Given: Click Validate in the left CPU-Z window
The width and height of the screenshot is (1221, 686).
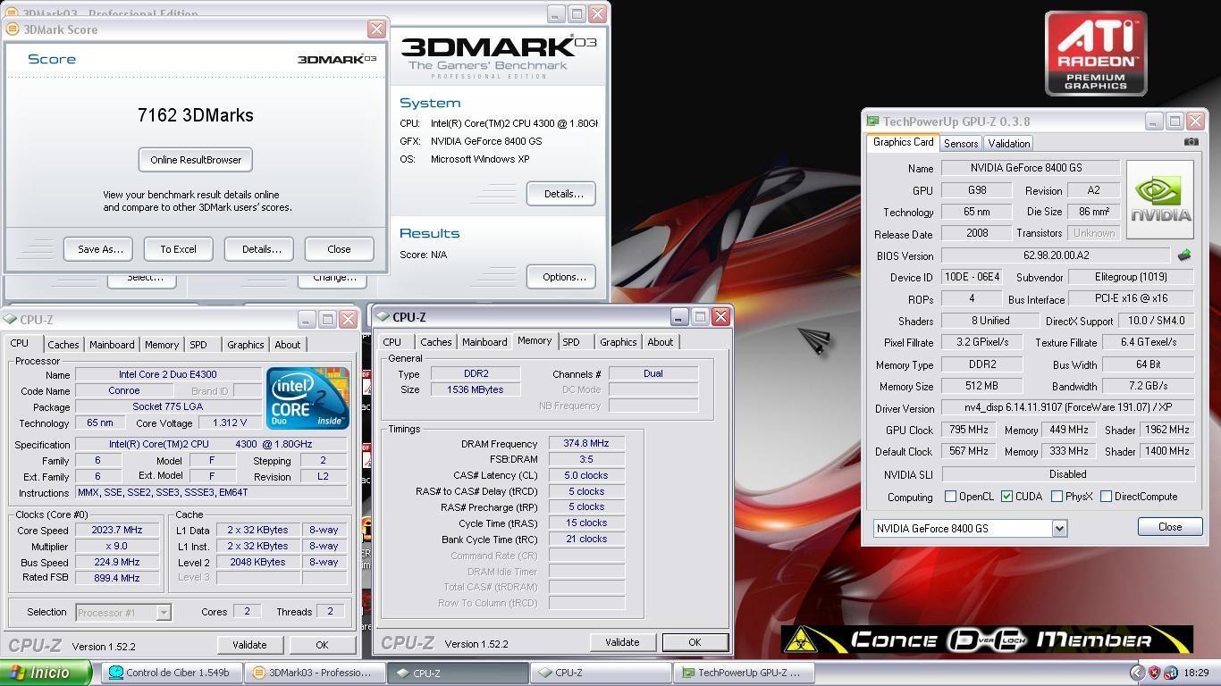Looking at the screenshot, I should tap(249, 645).
